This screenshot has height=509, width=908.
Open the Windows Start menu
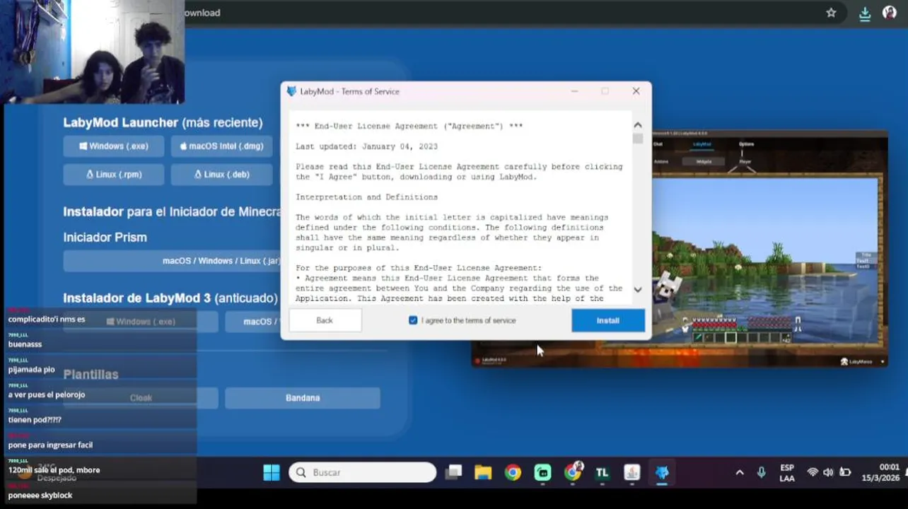click(272, 472)
